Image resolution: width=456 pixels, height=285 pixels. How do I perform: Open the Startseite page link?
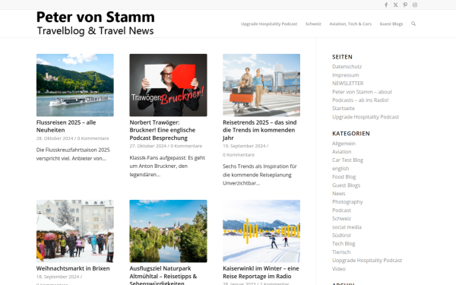click(x=344, y=108)
